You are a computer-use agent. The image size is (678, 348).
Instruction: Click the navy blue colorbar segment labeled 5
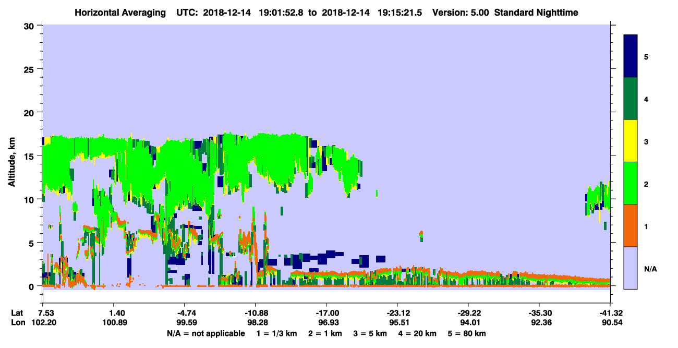[631, 56]
